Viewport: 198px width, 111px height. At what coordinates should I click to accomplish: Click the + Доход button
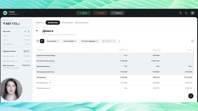[84, 13]
